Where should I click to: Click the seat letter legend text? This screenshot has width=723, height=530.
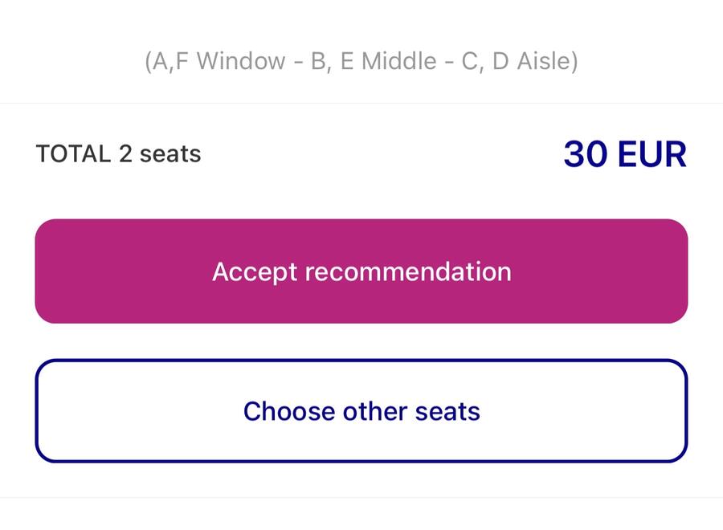(361, 61)
